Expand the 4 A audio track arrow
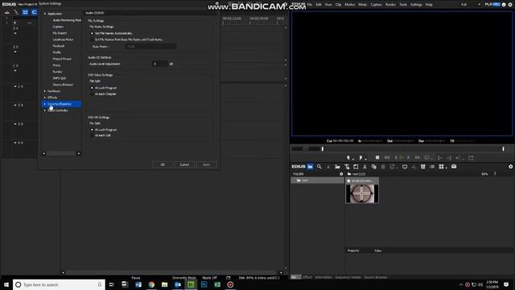Screen dimensions: 515x290 pyautogui.click(x=15, y=143)
